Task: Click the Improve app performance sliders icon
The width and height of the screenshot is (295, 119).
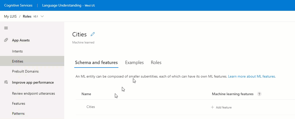Action: click(x=6, y=82)
